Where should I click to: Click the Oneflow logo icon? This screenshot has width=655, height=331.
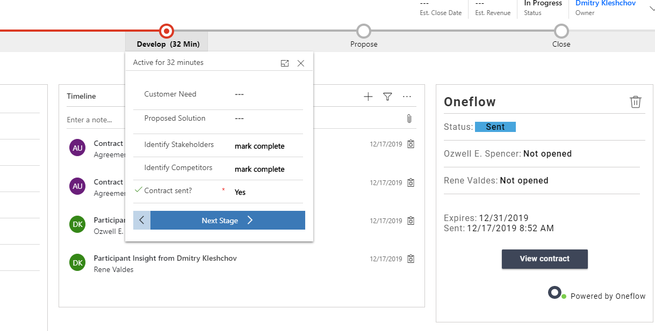(x=557, y=293)
